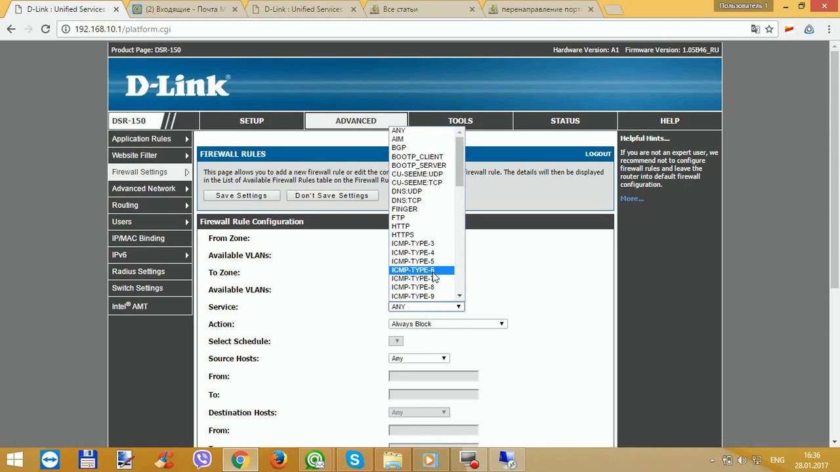This screenshot has height=472, width=840.
Task: Click the service list scrollbar down arrow
Action: 460,296
